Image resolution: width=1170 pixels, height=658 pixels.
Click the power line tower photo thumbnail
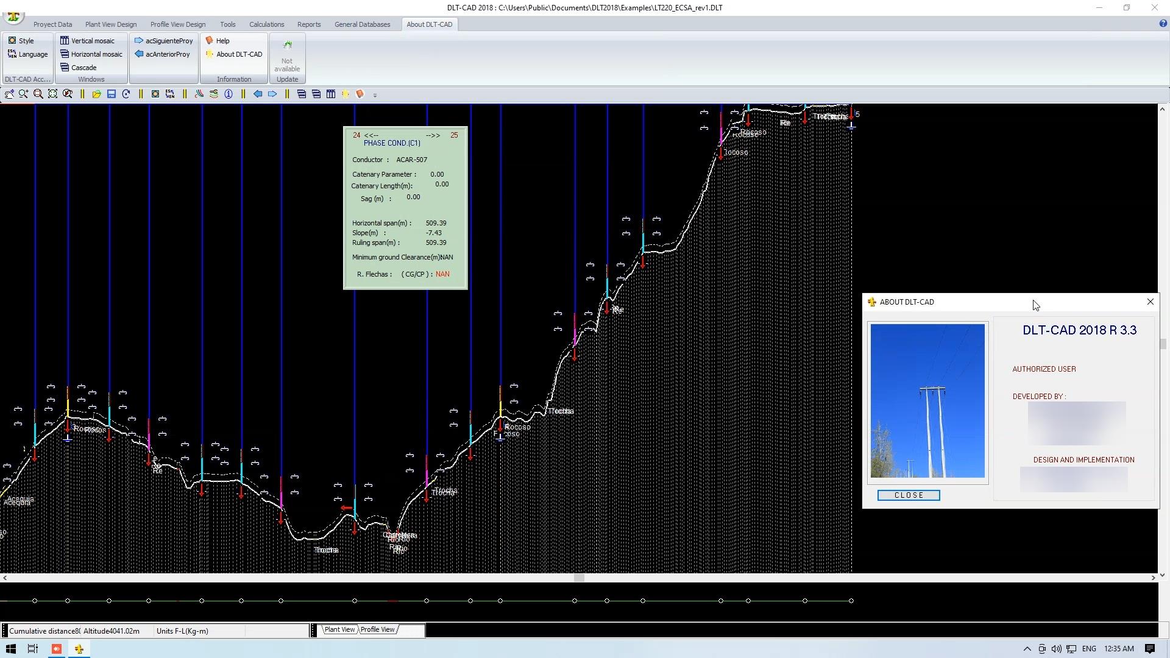(x=927, y=401)
